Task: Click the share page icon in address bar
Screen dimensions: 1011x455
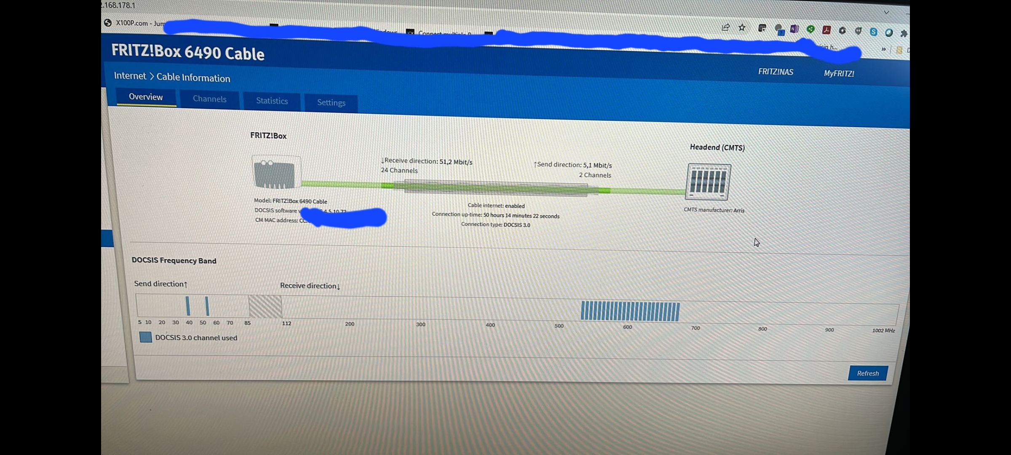Action: (725, 27)
